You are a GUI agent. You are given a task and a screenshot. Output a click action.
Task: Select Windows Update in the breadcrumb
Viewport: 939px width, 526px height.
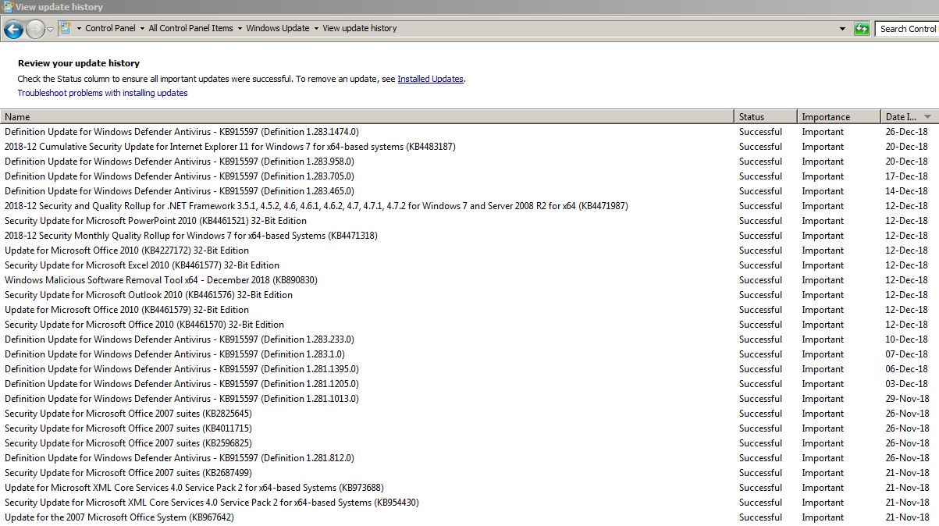[x=278, y=28]
